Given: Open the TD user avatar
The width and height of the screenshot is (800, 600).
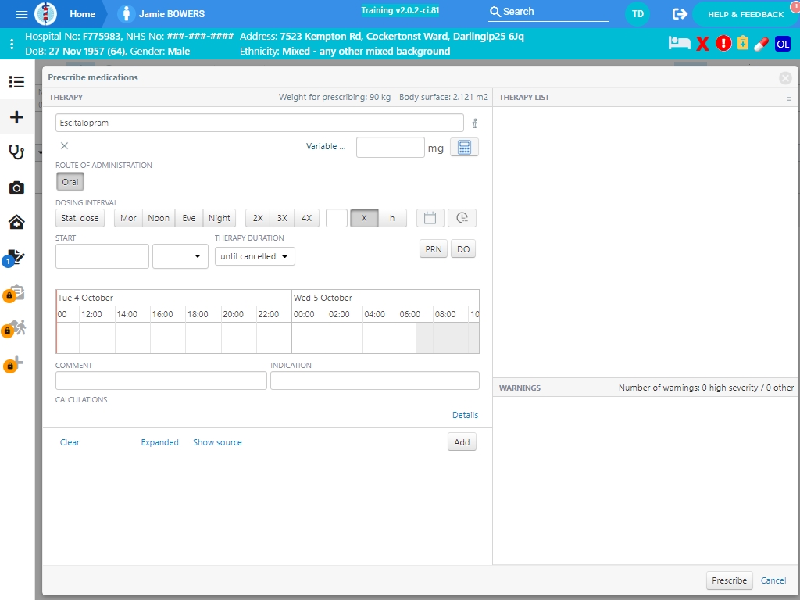Looking at the screenshot, I should 637,14.
